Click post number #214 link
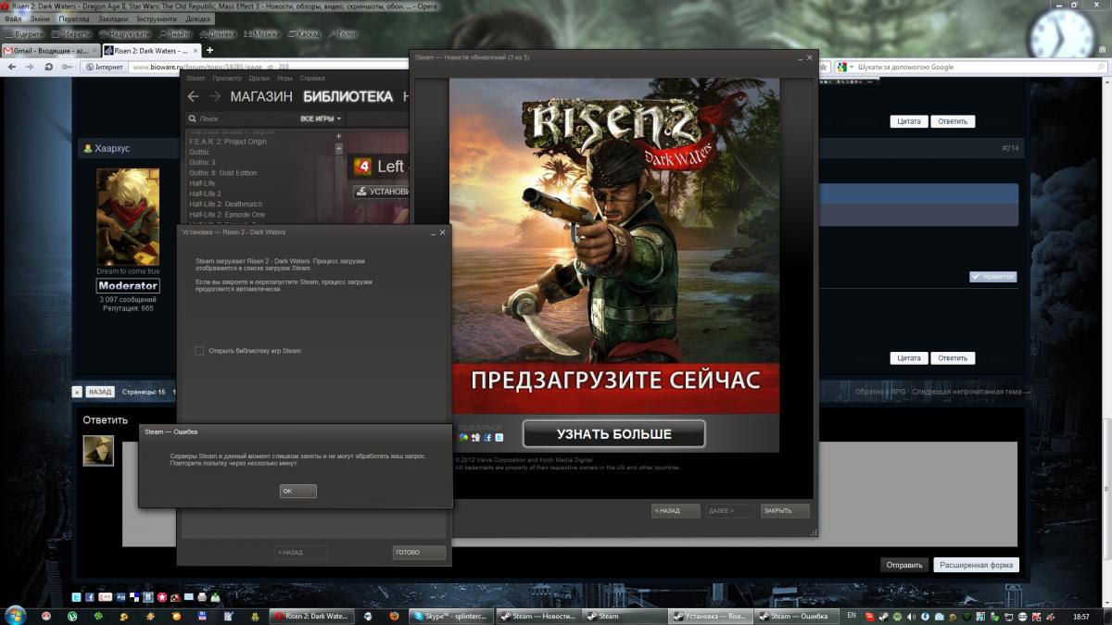This screenshot has height=625, width=1112. [x=1010, y=148]
